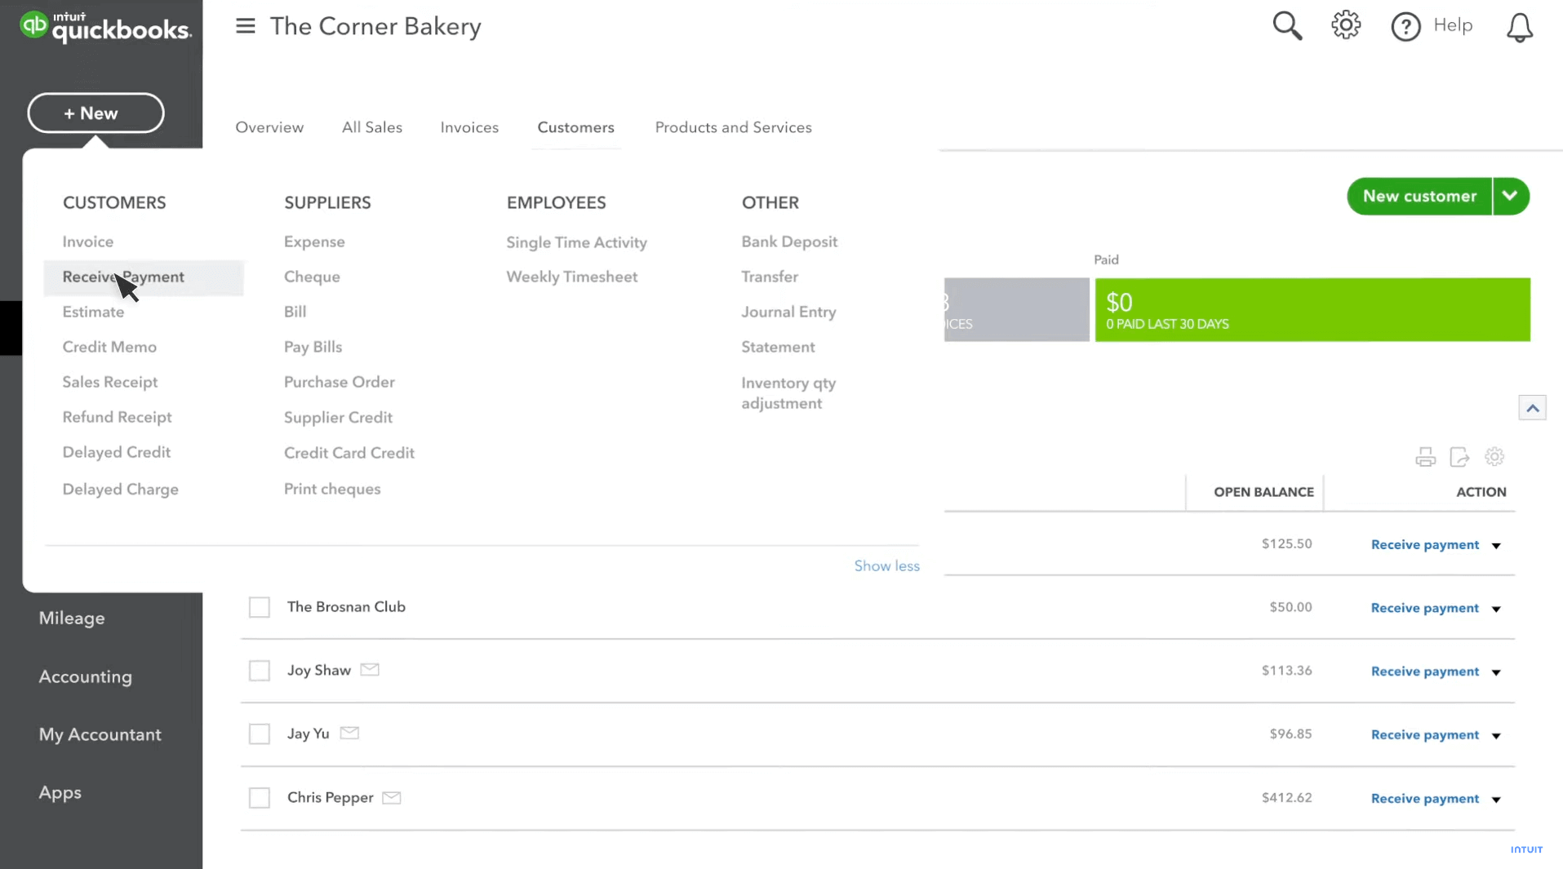The width and height of the screenshot is (1563, 869).
Task: Choose Receive Payment from the menu
Action: point(123,277)
